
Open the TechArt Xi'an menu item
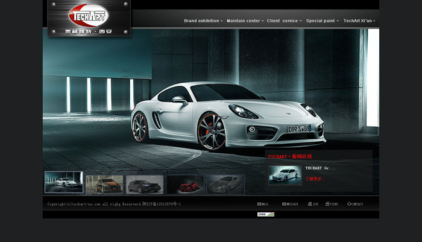[x=359, y=21]
